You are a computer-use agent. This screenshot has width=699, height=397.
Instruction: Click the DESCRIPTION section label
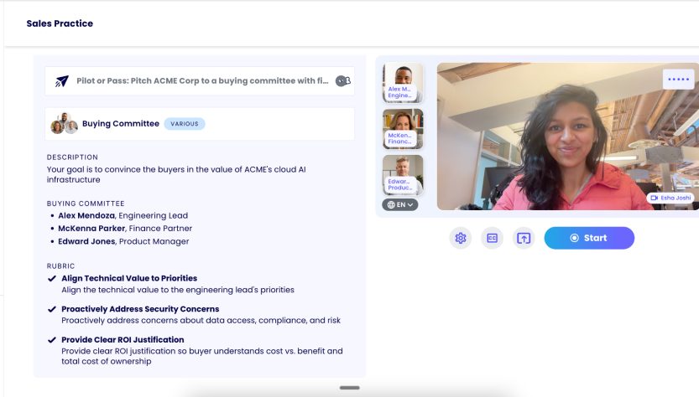pos(72,157)
